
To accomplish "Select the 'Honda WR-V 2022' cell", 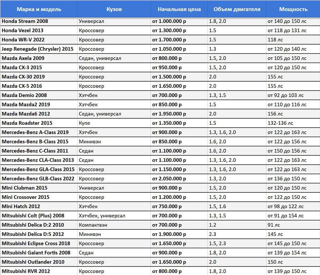I will point(39,40).
